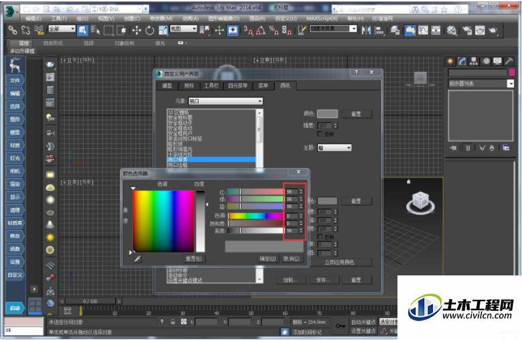Toggle Spinner Snap in main toolbar
Image resolution: width=522 pixels, height=340 pixels.
click(287, 31)
